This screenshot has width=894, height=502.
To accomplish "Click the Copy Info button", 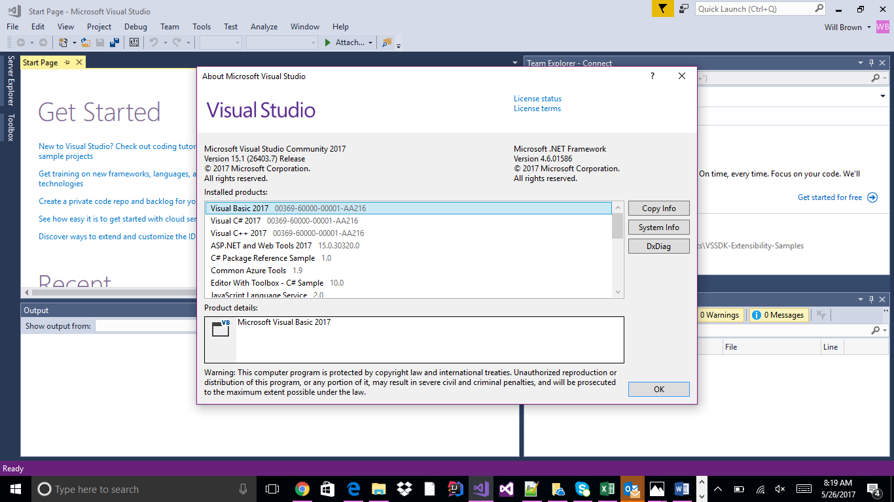I will click(x=658, y=209).
